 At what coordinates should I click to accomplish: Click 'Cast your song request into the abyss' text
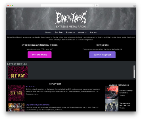(x=102, y=49)
